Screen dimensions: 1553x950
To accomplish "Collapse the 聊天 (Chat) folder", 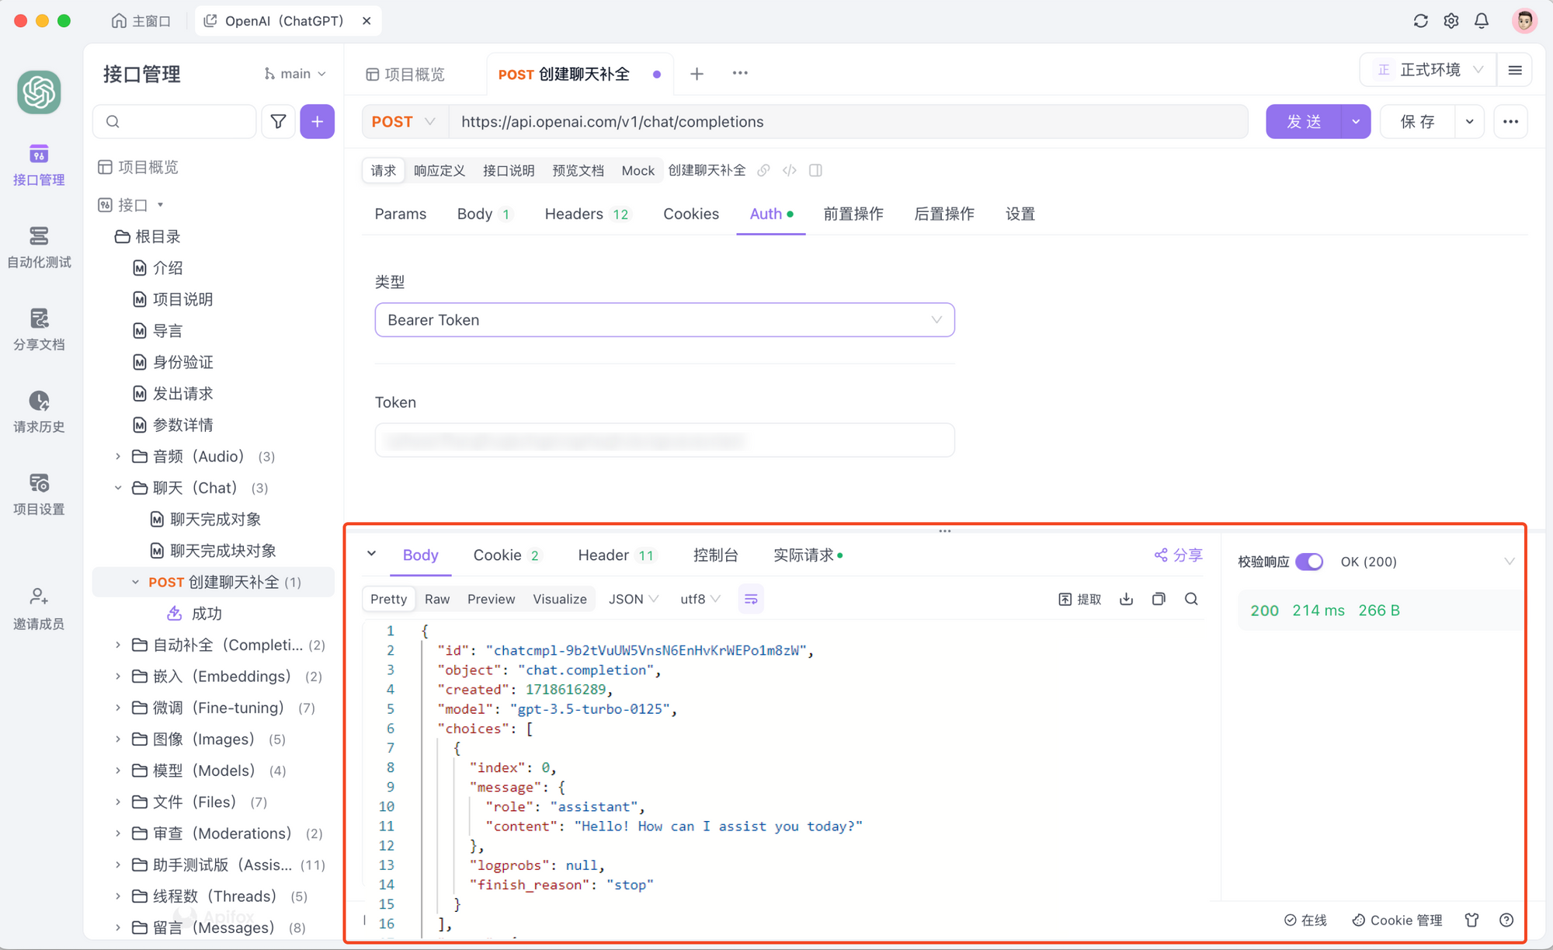I will [x=118, y=488].
